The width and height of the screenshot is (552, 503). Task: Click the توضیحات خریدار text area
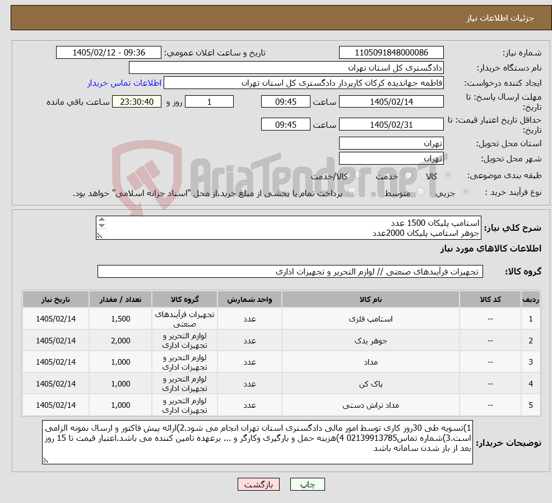(x=257, y=442)
